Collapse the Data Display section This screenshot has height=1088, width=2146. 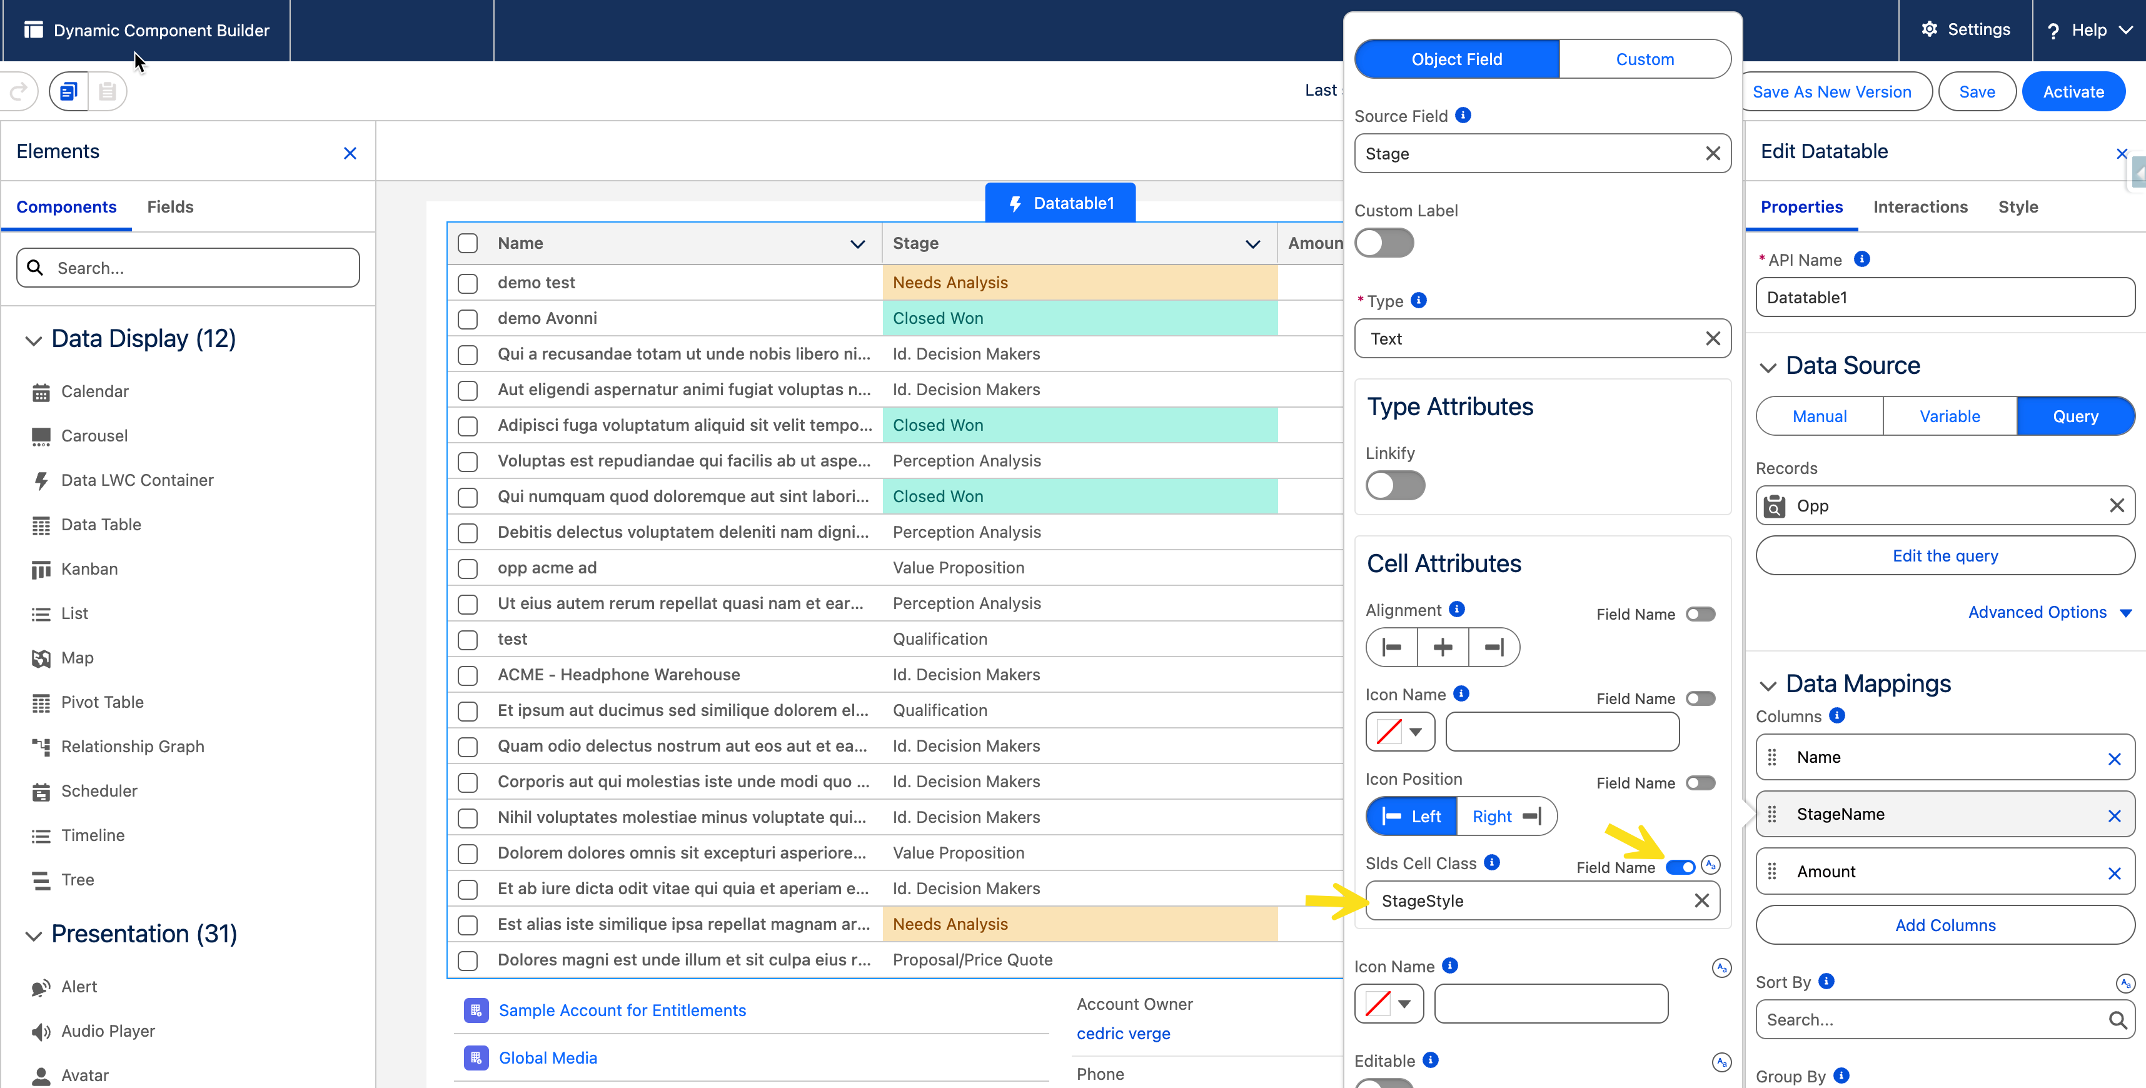pyautogui.click(x=33, y=340)
